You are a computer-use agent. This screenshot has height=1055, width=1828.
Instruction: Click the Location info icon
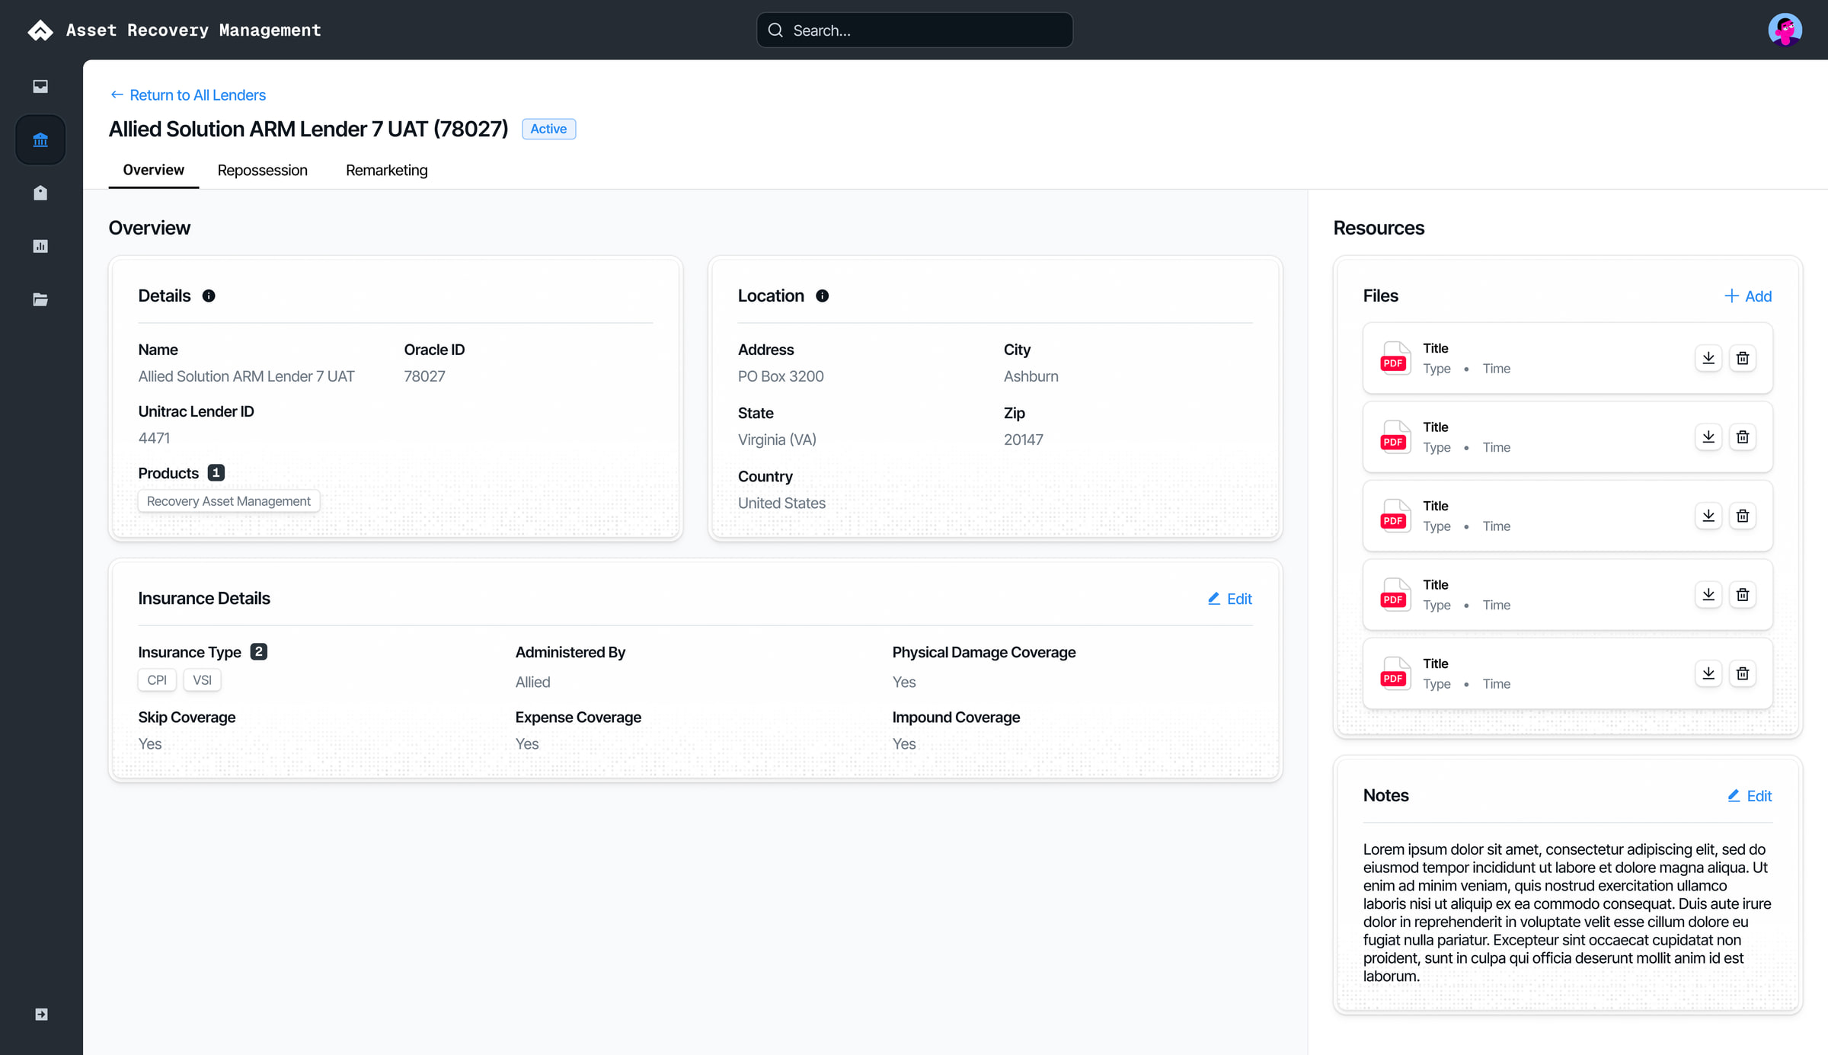(822, 296)
